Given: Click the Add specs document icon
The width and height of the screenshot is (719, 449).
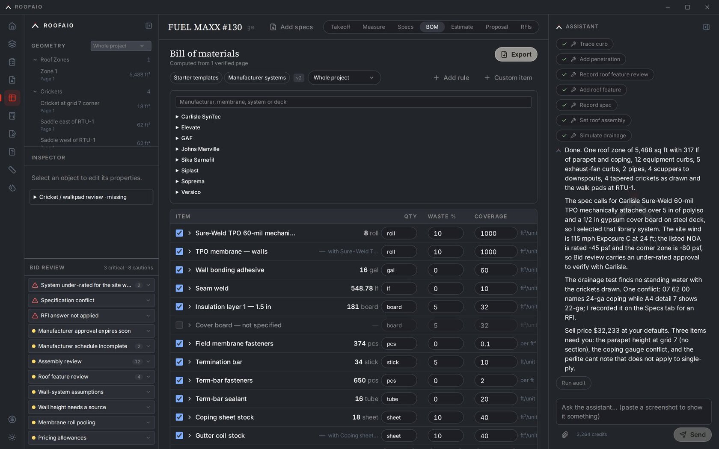Looking at the screenshot, I should [x=273, y=27].
